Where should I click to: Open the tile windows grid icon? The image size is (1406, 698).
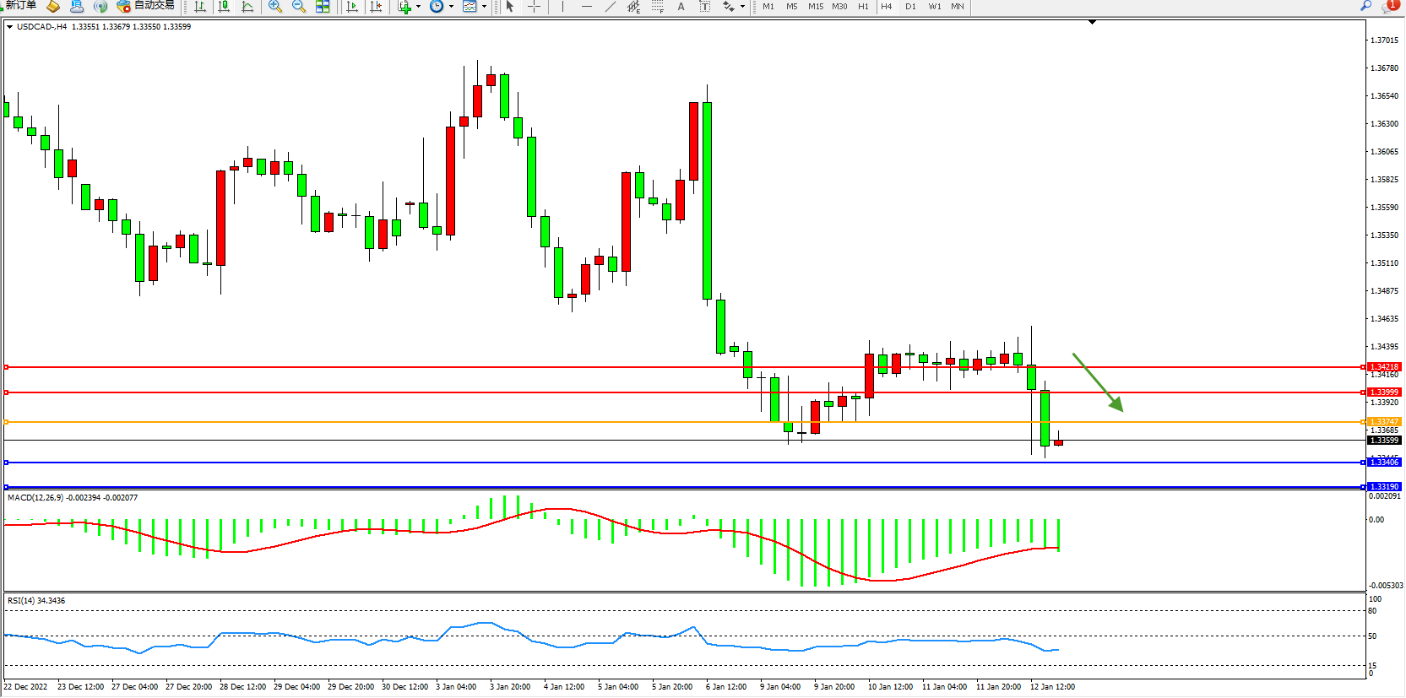(x=323, y=7)
